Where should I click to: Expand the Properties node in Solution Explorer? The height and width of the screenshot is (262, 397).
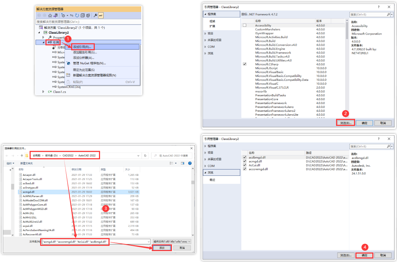43,37
